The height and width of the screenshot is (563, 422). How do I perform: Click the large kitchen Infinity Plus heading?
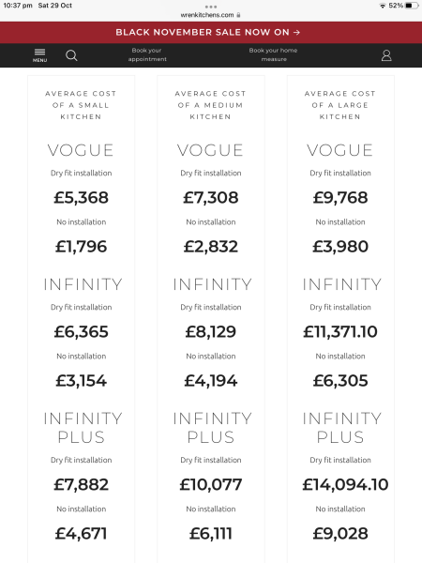(341, 428)
